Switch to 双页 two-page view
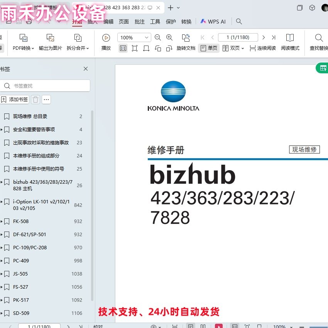The height and width of the screenshot is (328, 328). pos(232,48)
